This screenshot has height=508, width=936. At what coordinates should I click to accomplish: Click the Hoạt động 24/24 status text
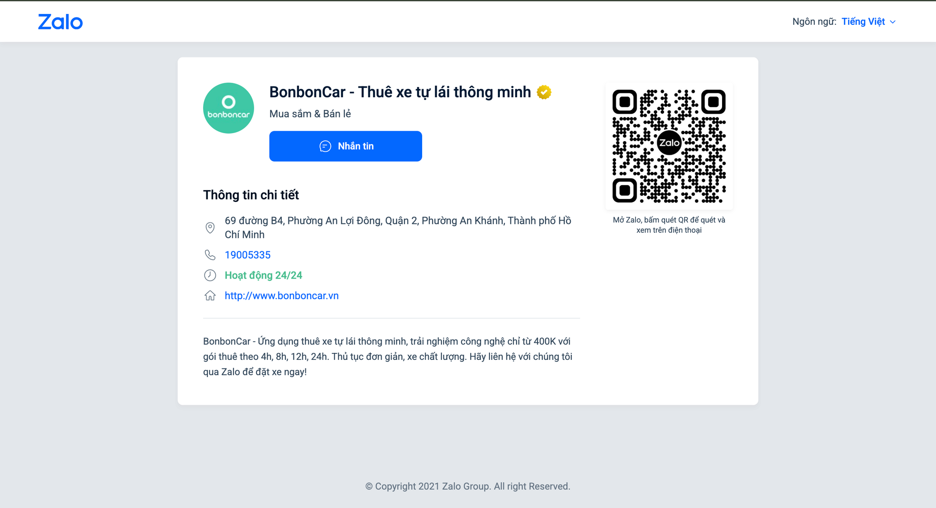pos(263,275)
